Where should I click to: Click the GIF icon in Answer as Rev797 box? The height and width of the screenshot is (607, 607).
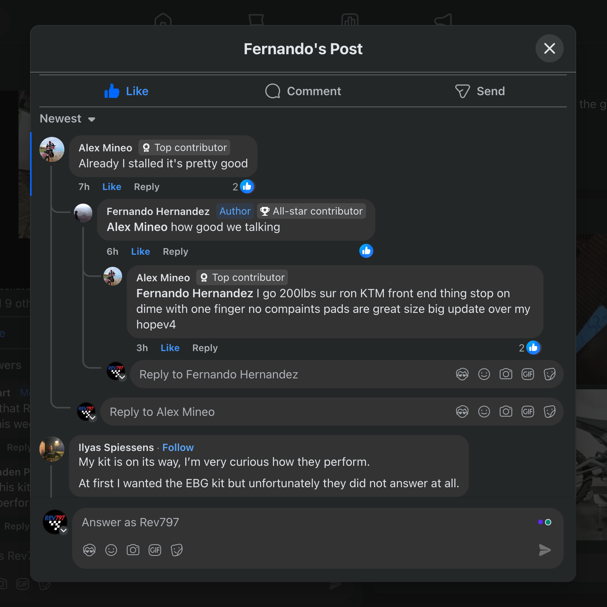(x=155, y=550)
